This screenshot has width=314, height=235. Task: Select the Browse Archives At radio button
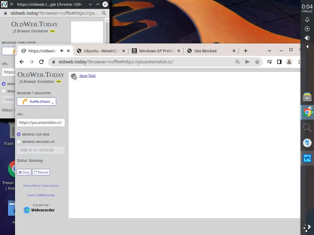[19, 142]
